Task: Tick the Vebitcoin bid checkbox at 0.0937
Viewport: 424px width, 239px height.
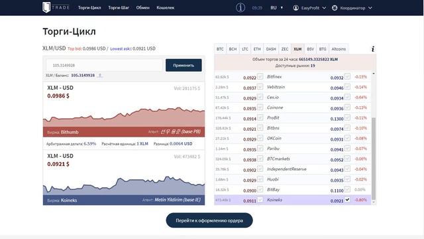Action: tap(260, 87)
